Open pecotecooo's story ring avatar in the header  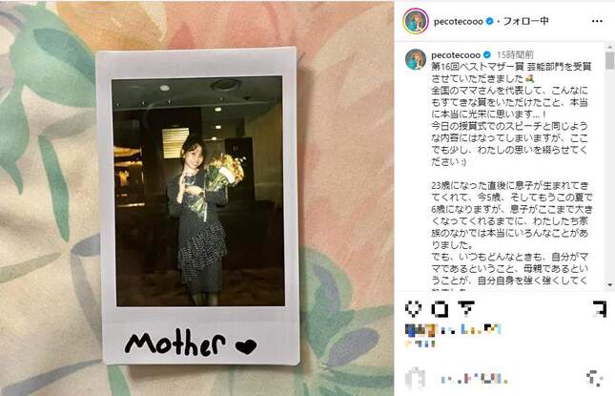[416, 21]
